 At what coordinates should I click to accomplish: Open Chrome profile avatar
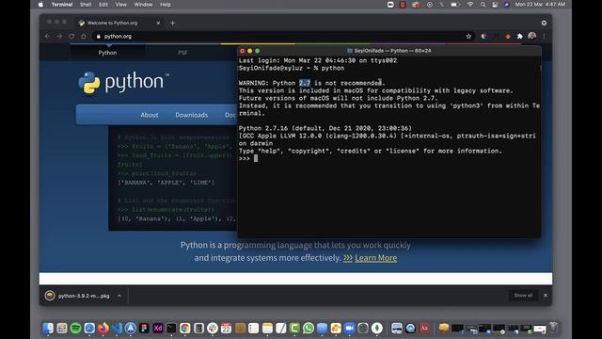tap(531, 36)
